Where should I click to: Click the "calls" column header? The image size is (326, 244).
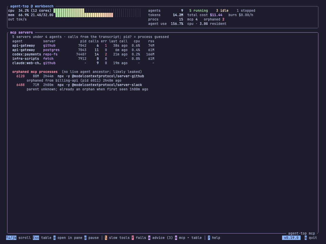pyautogui.click(x=94, y=41)
